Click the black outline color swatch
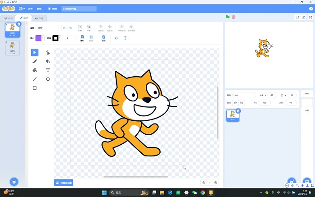The image size is (315, 197). (x=55, y=38)
